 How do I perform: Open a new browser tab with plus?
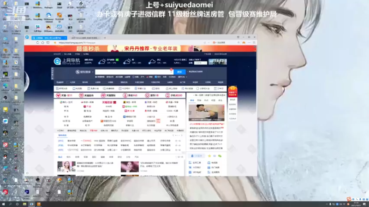(x=105, y=38)
